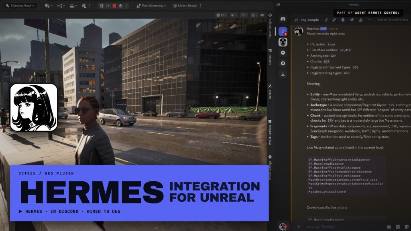Click the panel icon left of Hermes title
411x231 pixels.
(278, 4)
